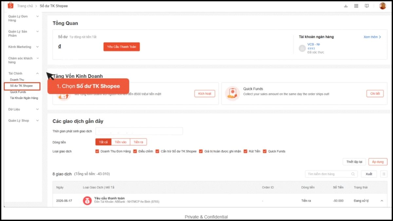This screenshot has width=393, height=221.
Task: Expand Quản Lý Shop menu
Action: click(x=37, y=120)
